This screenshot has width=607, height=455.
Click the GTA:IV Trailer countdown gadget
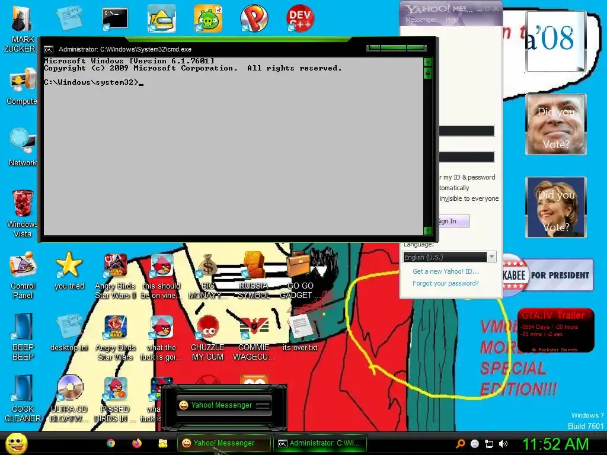coord(555,331)
